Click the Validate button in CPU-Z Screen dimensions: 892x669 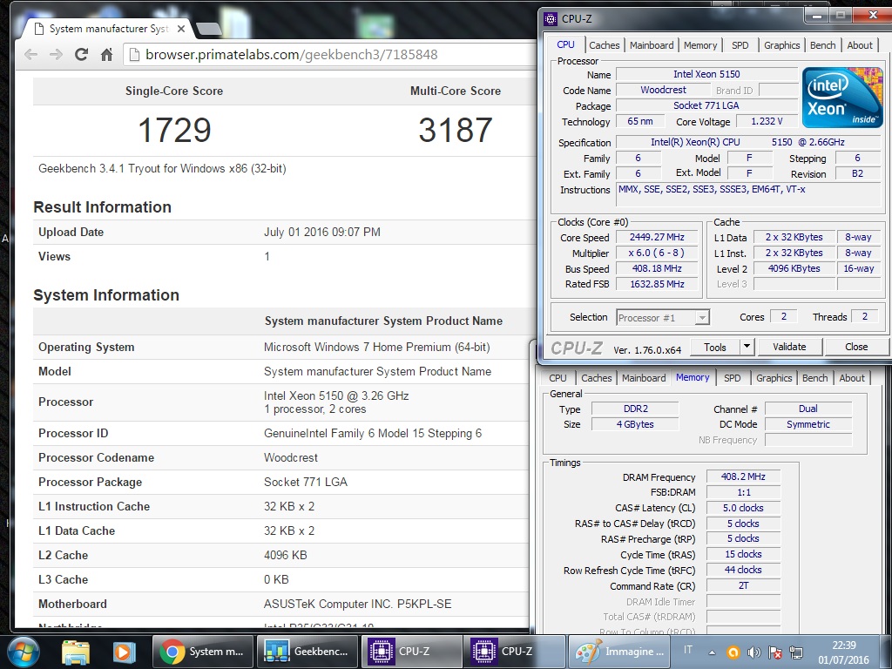pyautogui.click(x=789, y=347)
